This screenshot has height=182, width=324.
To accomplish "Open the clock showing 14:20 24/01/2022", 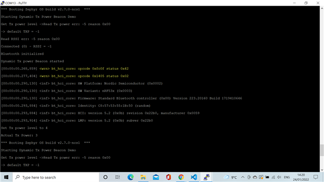I will tap(301, 177).
